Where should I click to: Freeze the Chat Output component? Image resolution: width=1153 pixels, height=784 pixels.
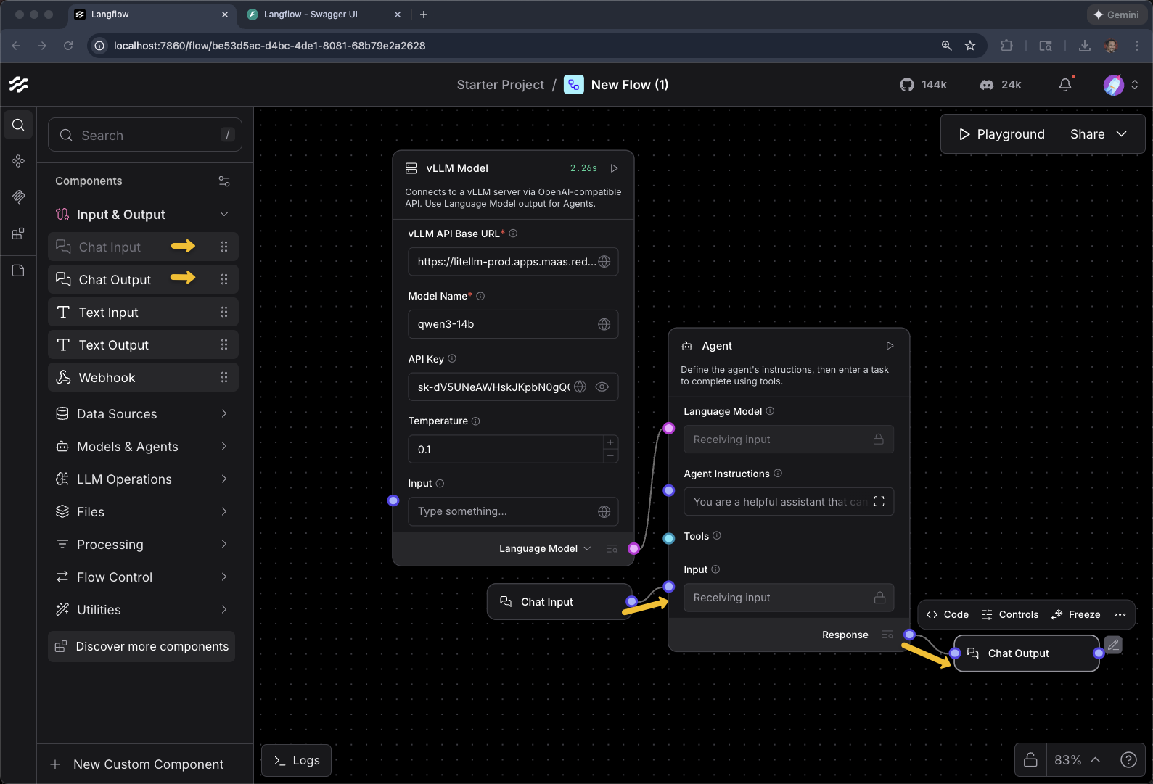tap(1075, 614)
